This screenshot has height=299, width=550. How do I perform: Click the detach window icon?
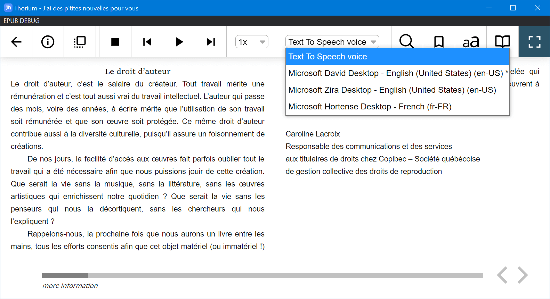click(x=80, y=42)
